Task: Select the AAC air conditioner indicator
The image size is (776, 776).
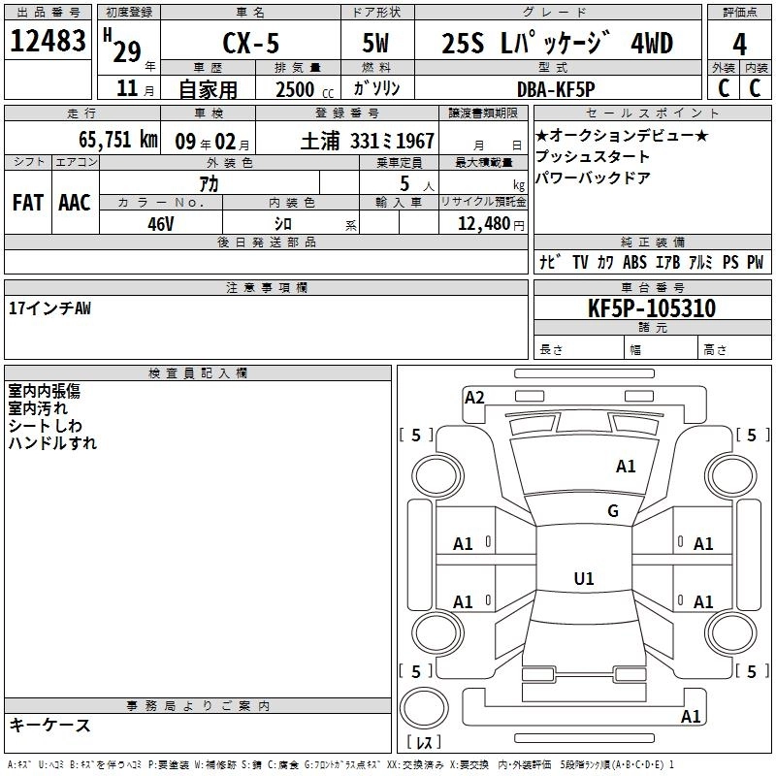Action: coord(74,203)
